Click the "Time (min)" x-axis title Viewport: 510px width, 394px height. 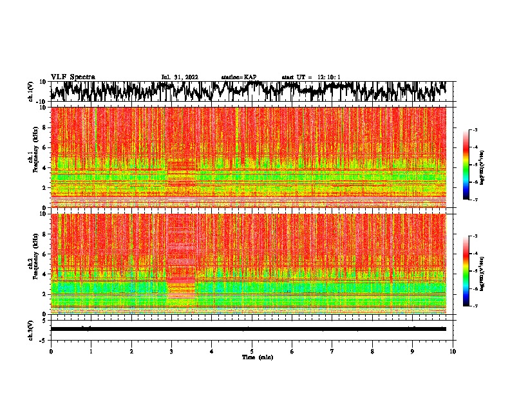pyautogui.click(x=258, y=357)
